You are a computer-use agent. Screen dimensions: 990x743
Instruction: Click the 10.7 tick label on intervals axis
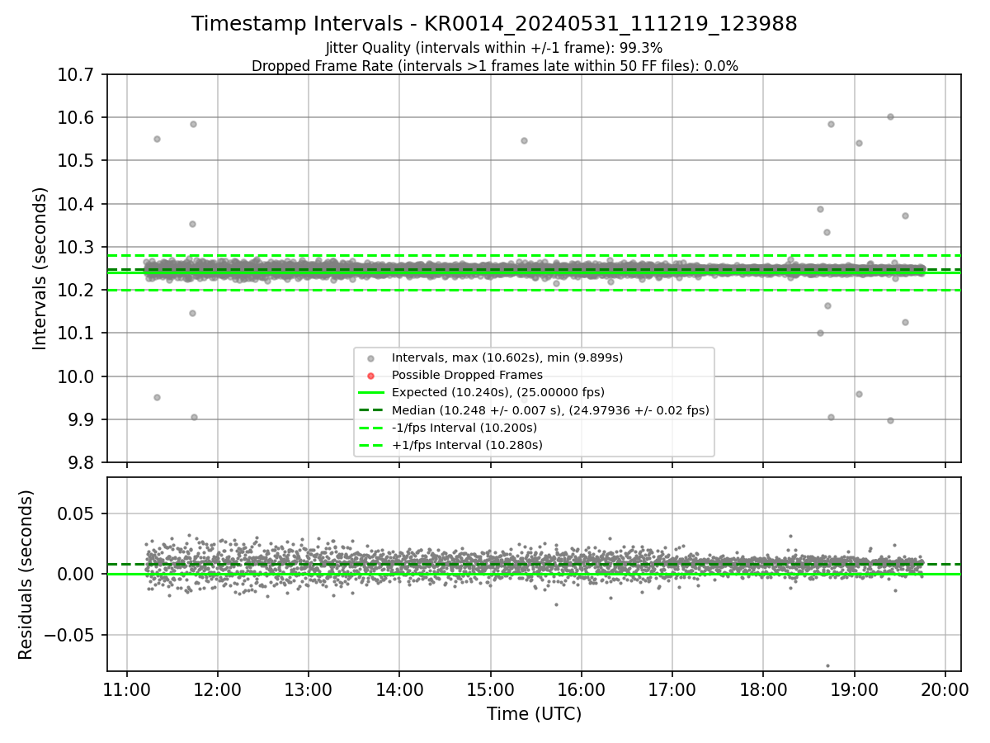click(x=78, y=75)
